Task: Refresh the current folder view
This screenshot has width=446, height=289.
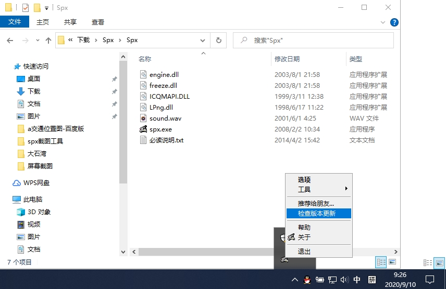Action: (x=218, y=41)
